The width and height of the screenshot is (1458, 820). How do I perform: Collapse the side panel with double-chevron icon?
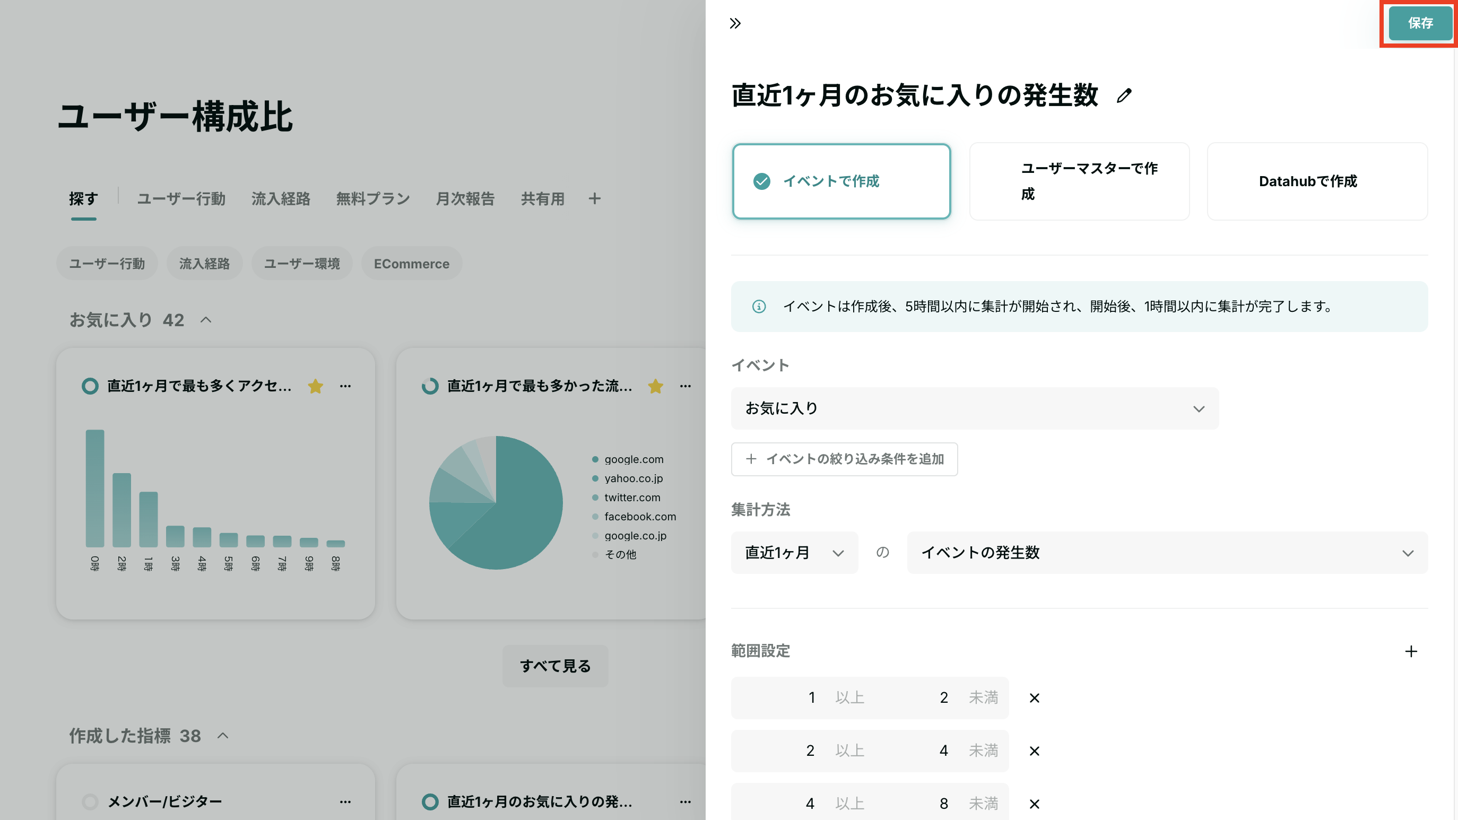click(735, 23)
